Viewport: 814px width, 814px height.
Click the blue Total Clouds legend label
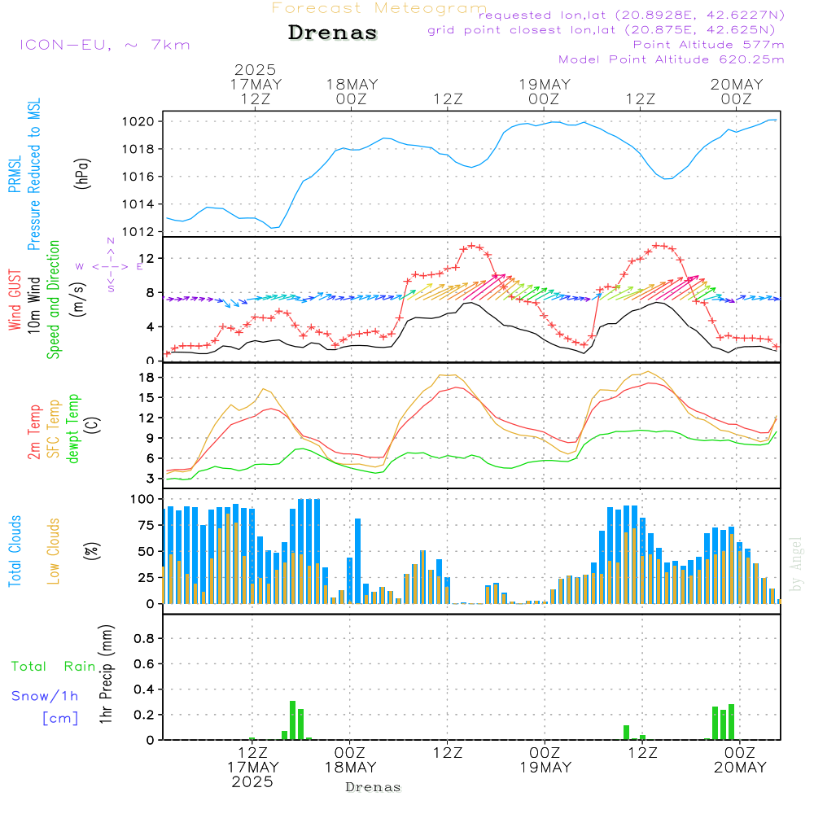[15, 551]
